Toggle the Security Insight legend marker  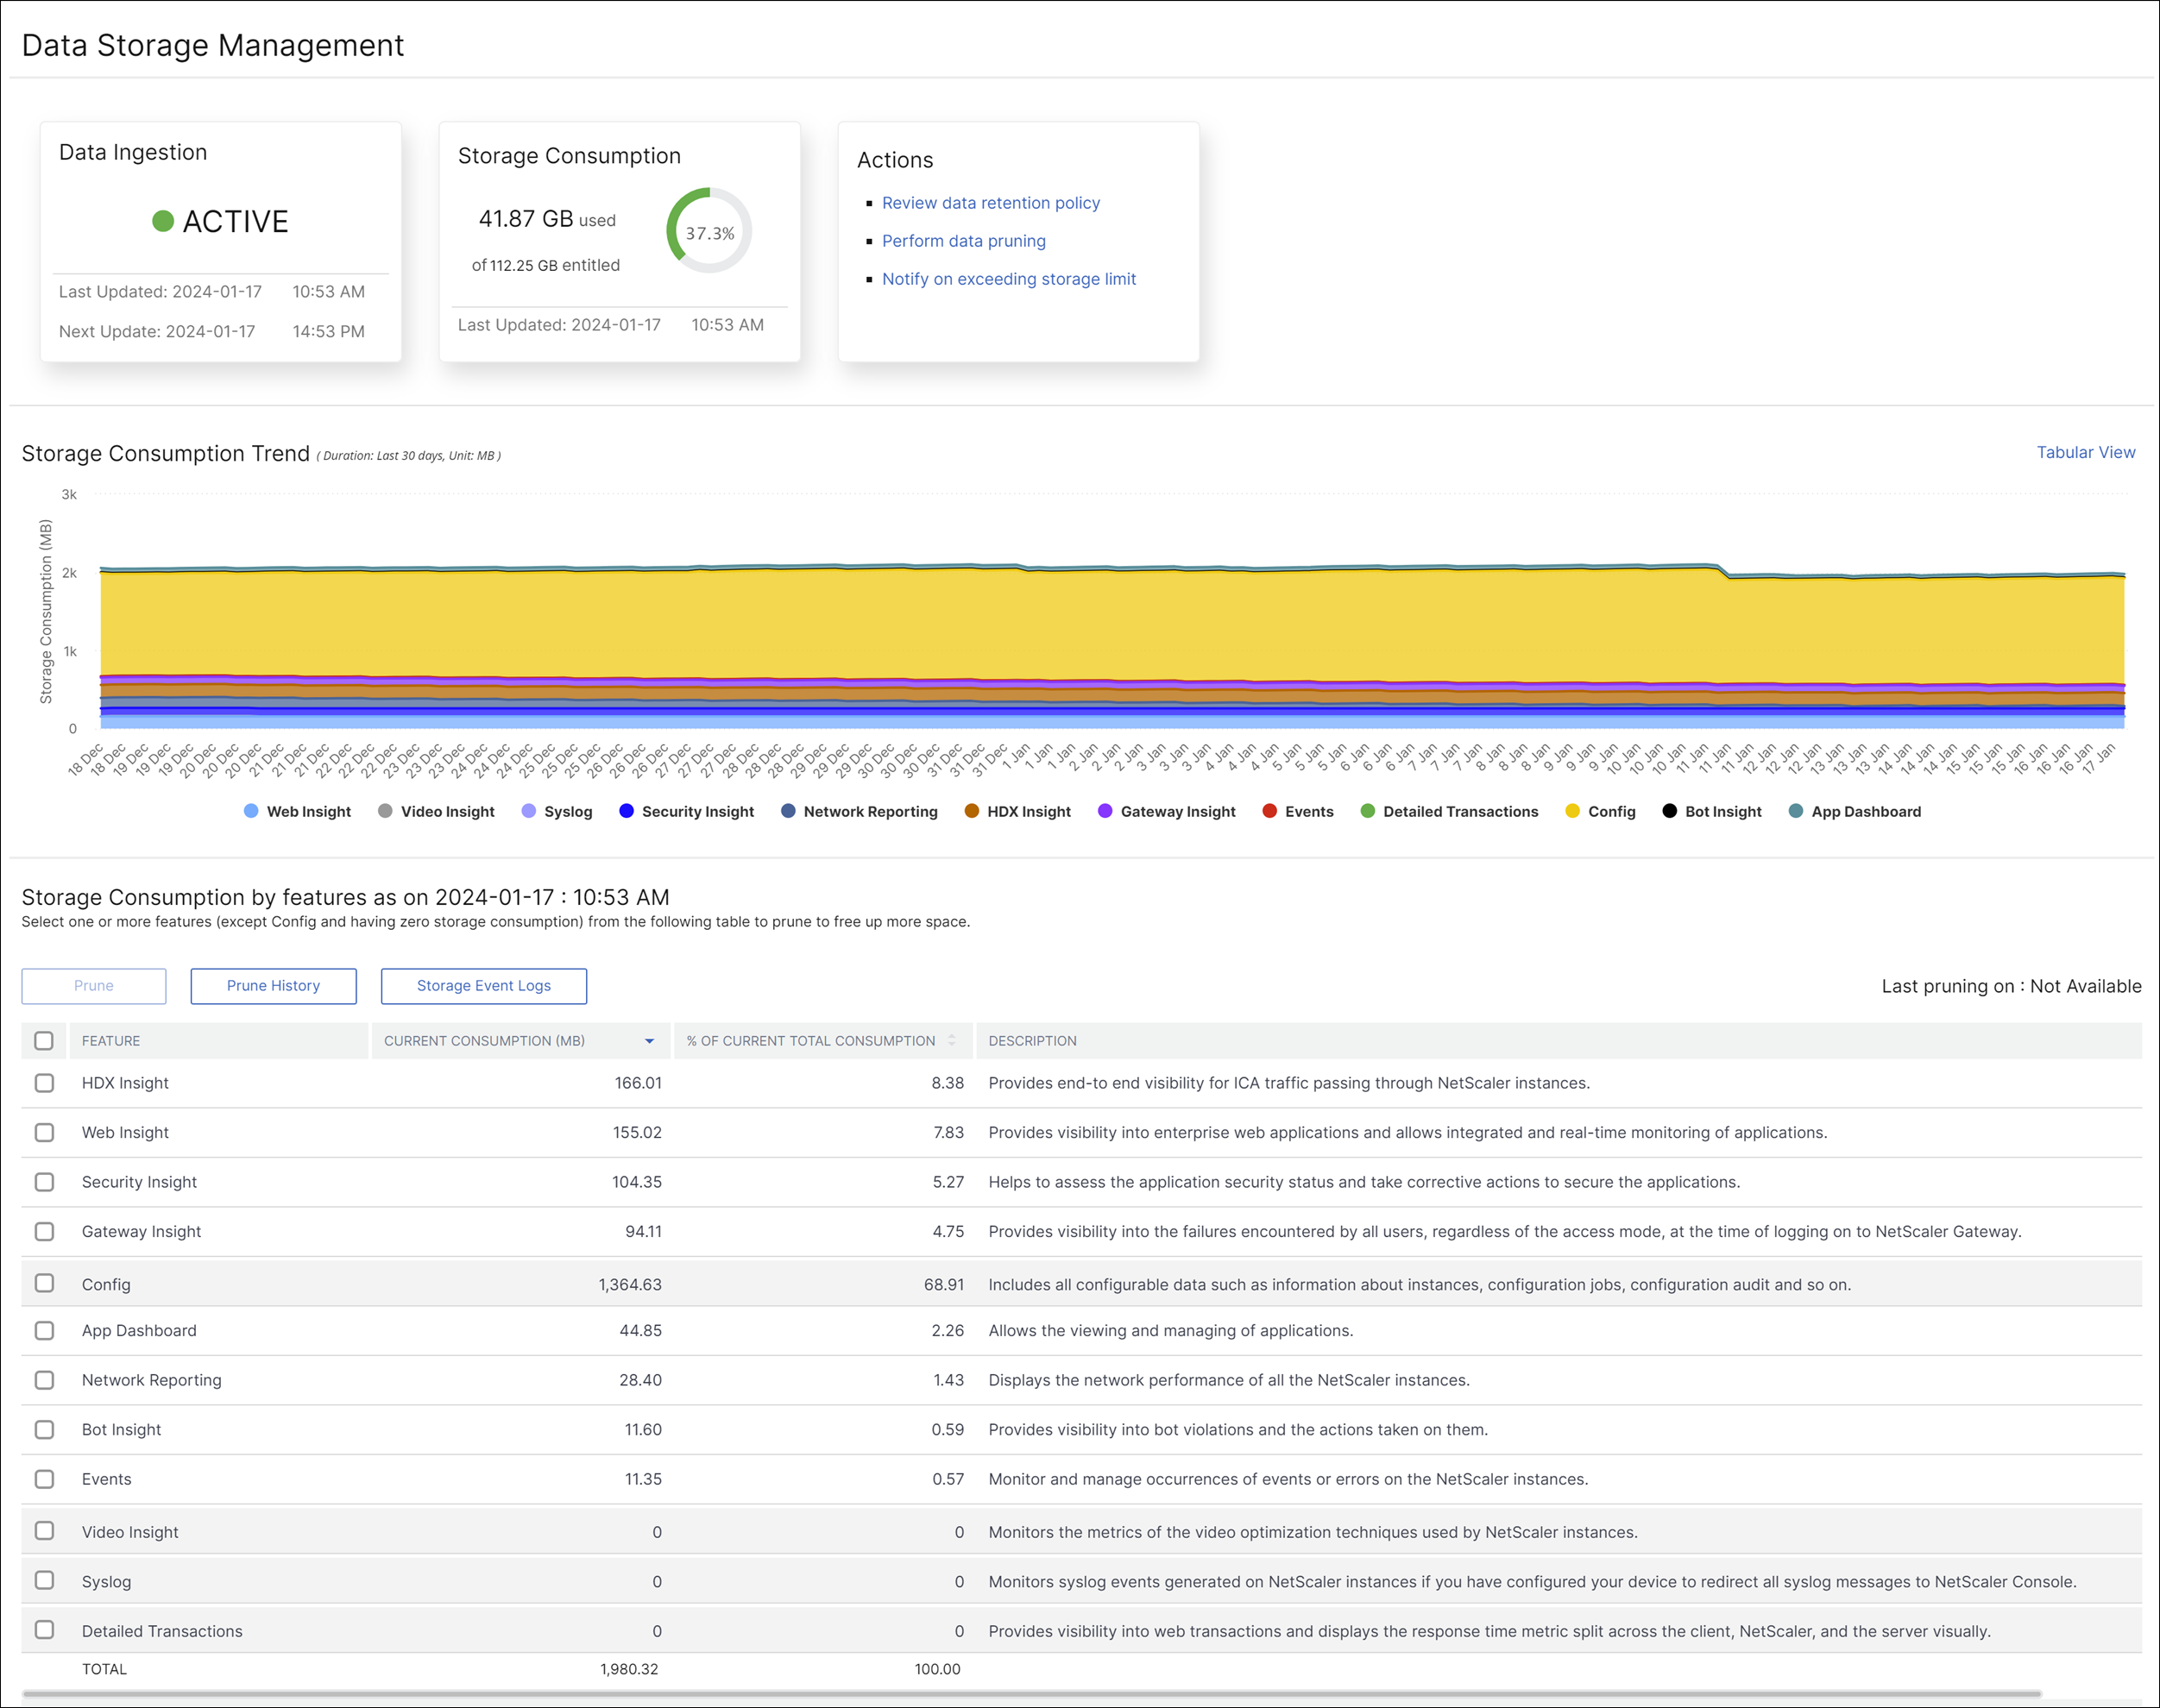pos(627,811)
